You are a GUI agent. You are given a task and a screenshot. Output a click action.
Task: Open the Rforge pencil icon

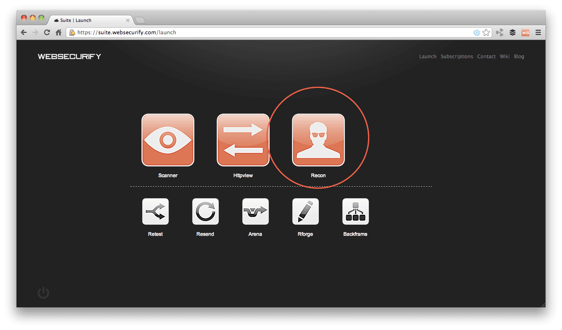pyautogui.click(x=306, y=211)
